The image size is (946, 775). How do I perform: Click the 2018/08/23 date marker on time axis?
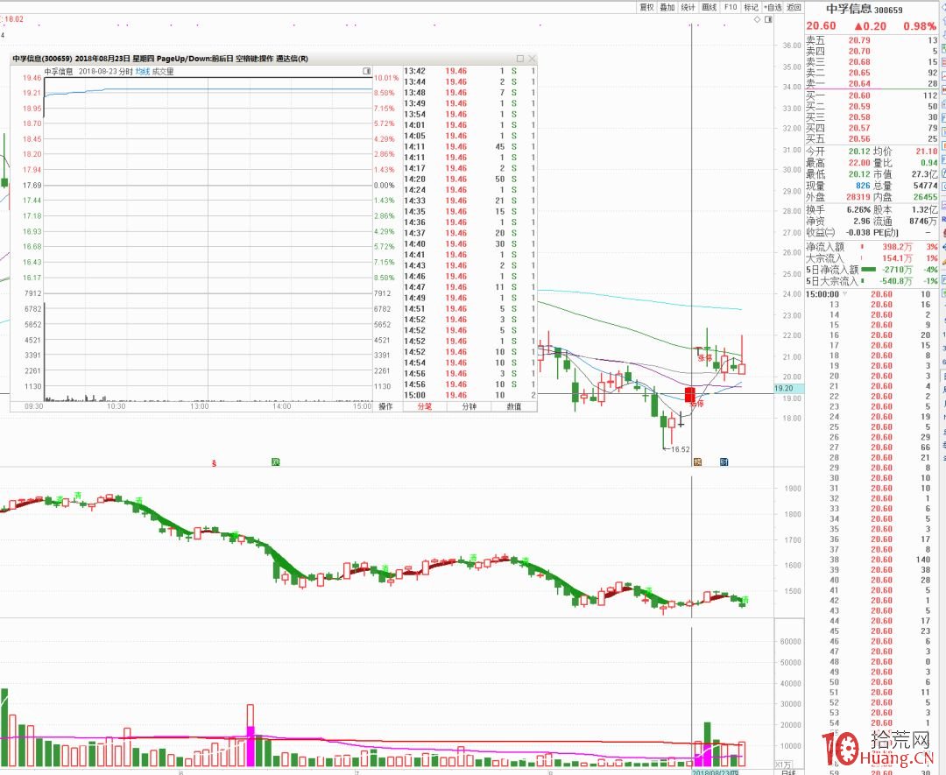(x=715, y=772)
